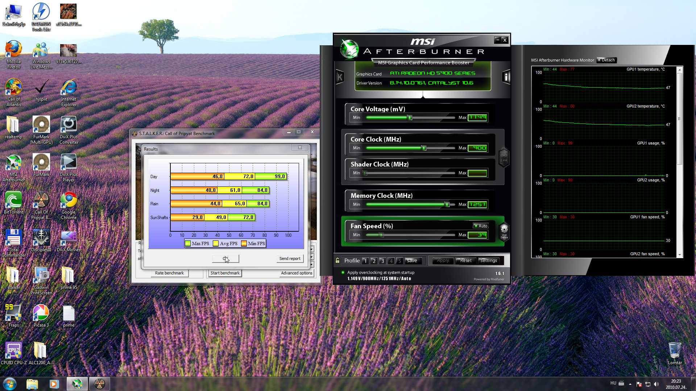The width and height of the screenshot is (696, 391).
Task: Select profile slot 5
Action: pyautogui.click(x=399, y=261)
